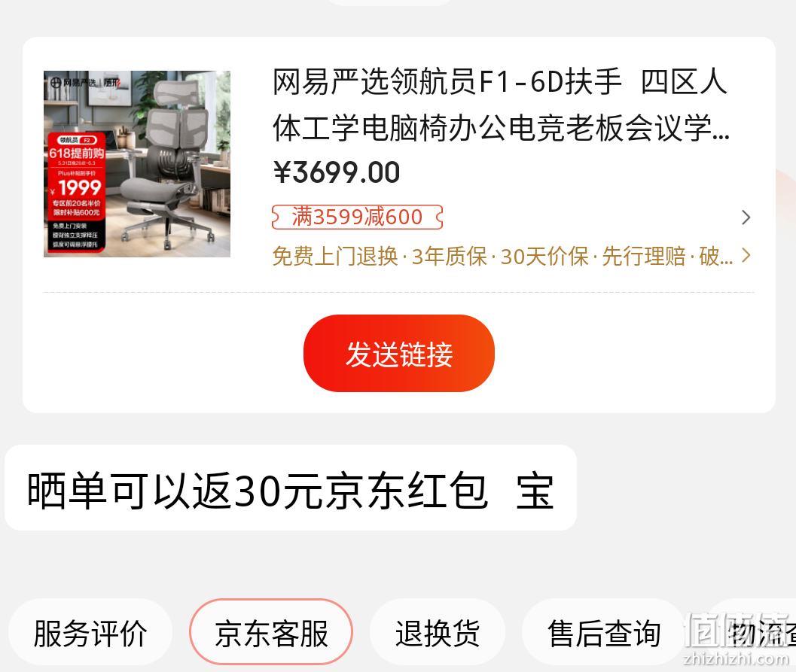Tap the 1999 price on the promo banner
The image size is (796, 672).
click(x=79, y=187)
